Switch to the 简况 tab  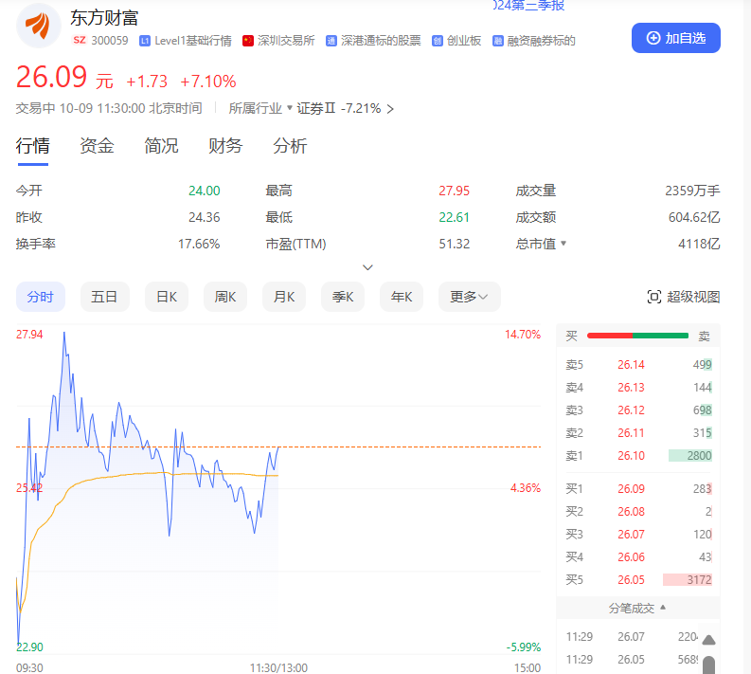(161, 146)
